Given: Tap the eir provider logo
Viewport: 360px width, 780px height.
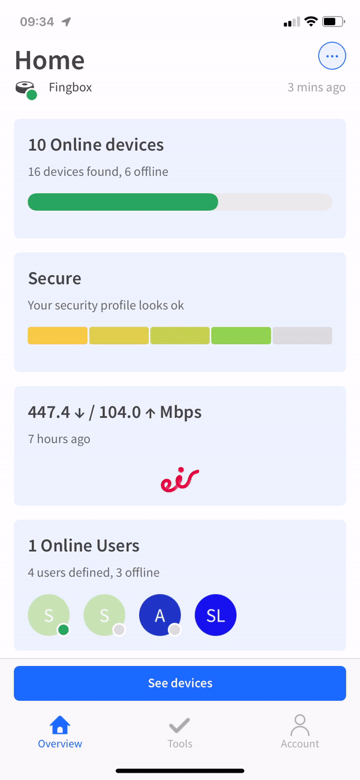Looking at the screenshot, I should point(179,479).
